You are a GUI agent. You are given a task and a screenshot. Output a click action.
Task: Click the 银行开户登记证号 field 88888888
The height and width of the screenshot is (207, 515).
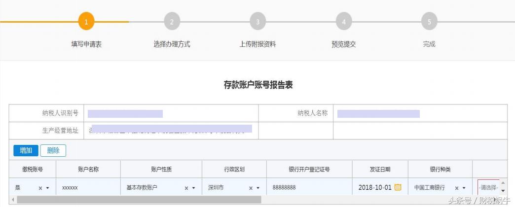[309, 188]
